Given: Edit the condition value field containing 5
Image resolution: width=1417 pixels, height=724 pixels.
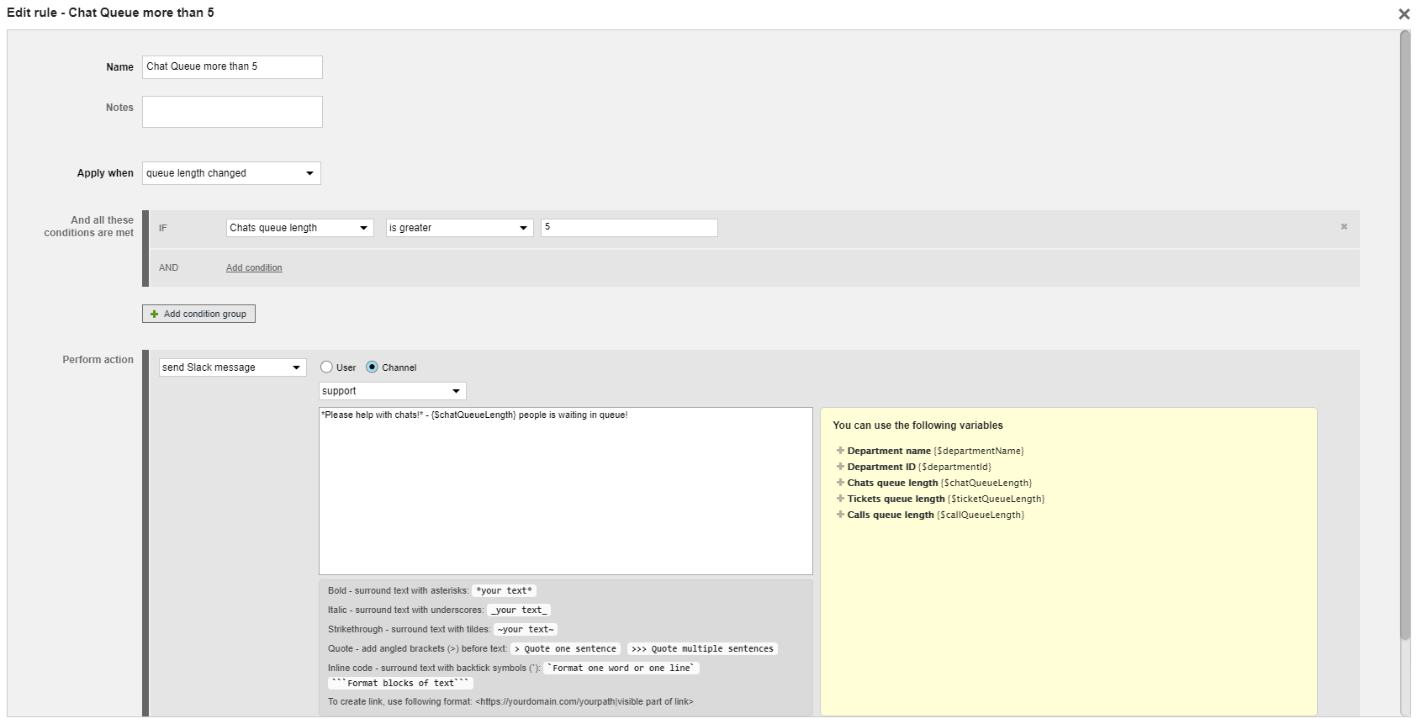Looking at the screenshot, I should click(629, 228).
